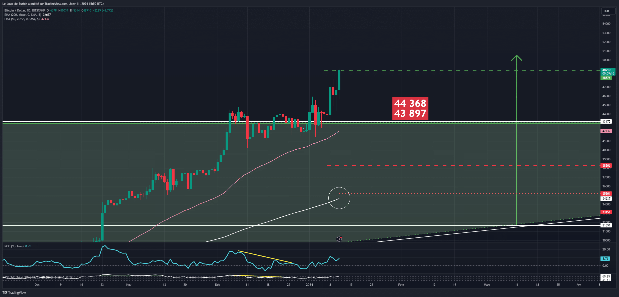
Task: Click the 43175 horizontal line label
Action: [606, 122]
